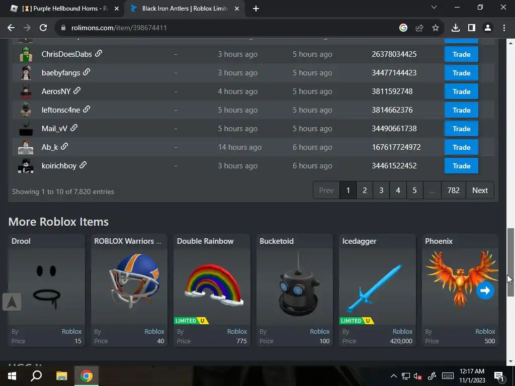Go to pagination page 4

pos(398,190)
